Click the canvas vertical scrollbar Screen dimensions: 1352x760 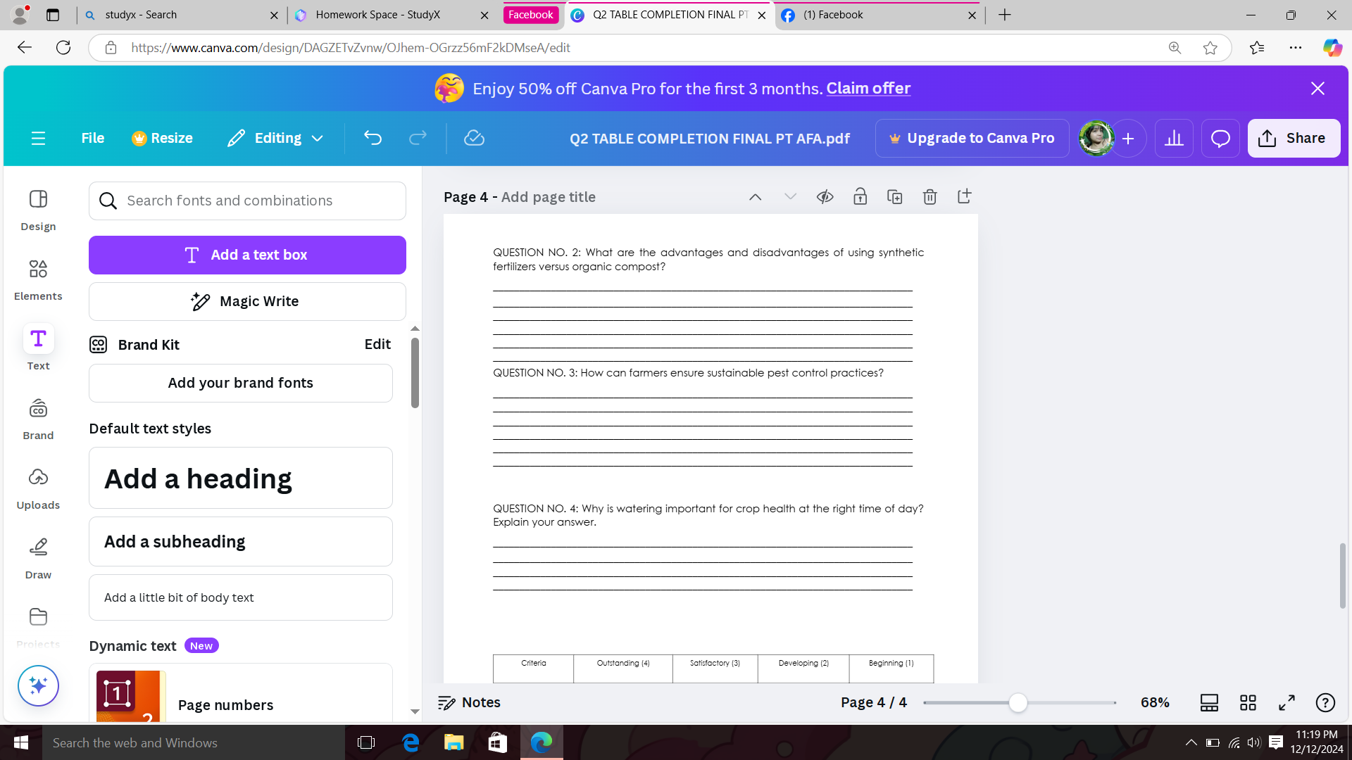[1343, 576]
